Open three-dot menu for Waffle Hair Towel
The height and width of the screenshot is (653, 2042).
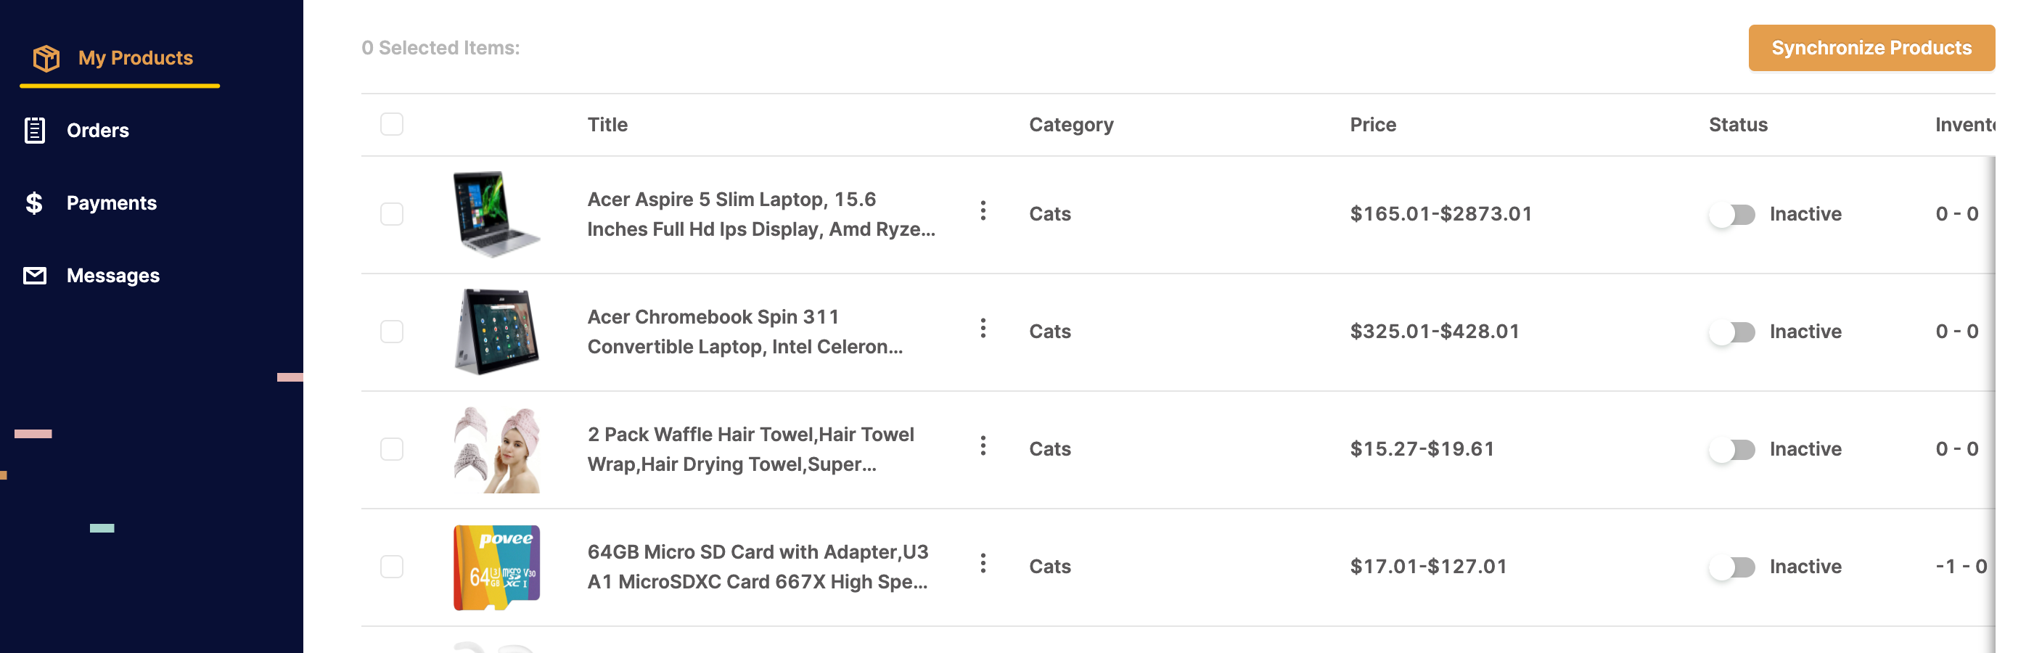coord(983,446)
